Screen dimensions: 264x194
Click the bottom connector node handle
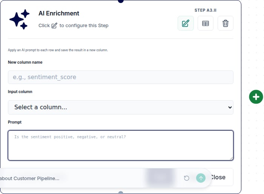tap(121, 192)
